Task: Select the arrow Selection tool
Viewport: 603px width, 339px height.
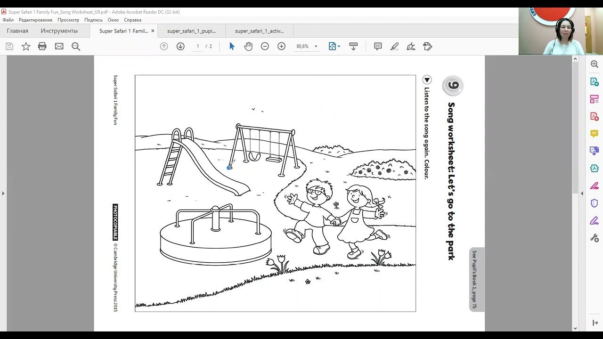Action: (x=232, y=46)
